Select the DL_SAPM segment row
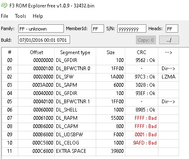 click(x=90, y=85)
